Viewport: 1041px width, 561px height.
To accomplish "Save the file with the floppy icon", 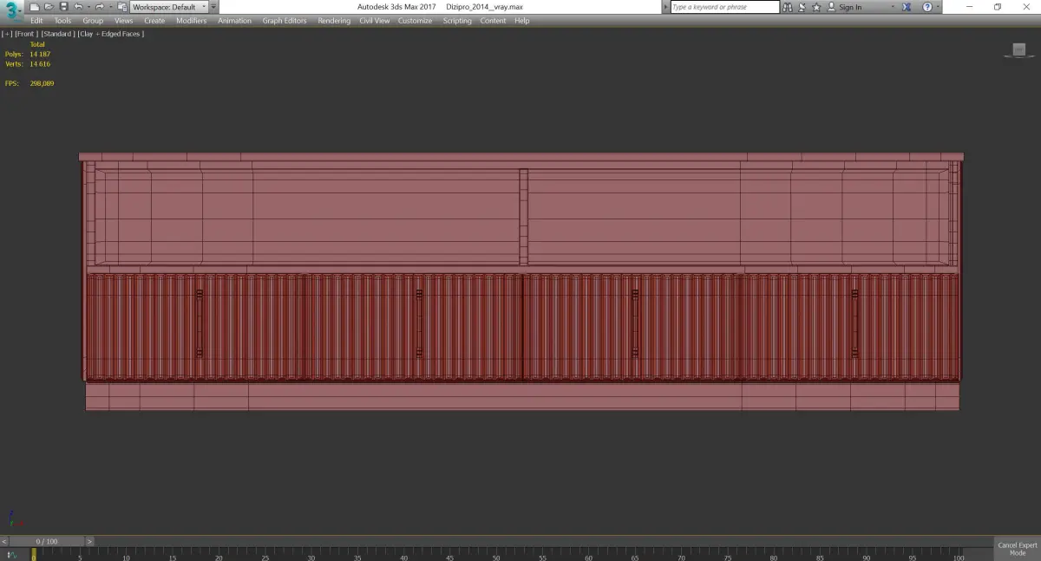I will (x=63, y=7).
